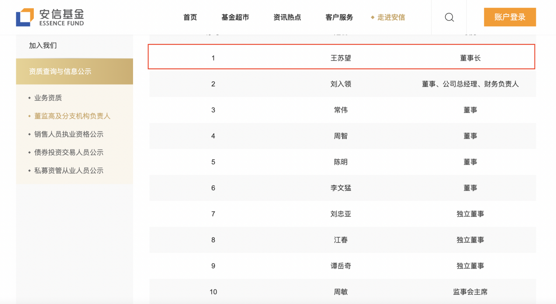This screenshot has width=556, height=304.
Task: Click the search magnifier icon
Action: [x=449, y=18]
